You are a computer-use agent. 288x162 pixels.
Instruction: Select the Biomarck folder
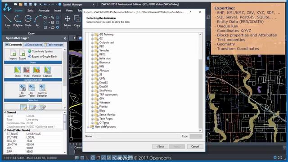click(105, 63)
